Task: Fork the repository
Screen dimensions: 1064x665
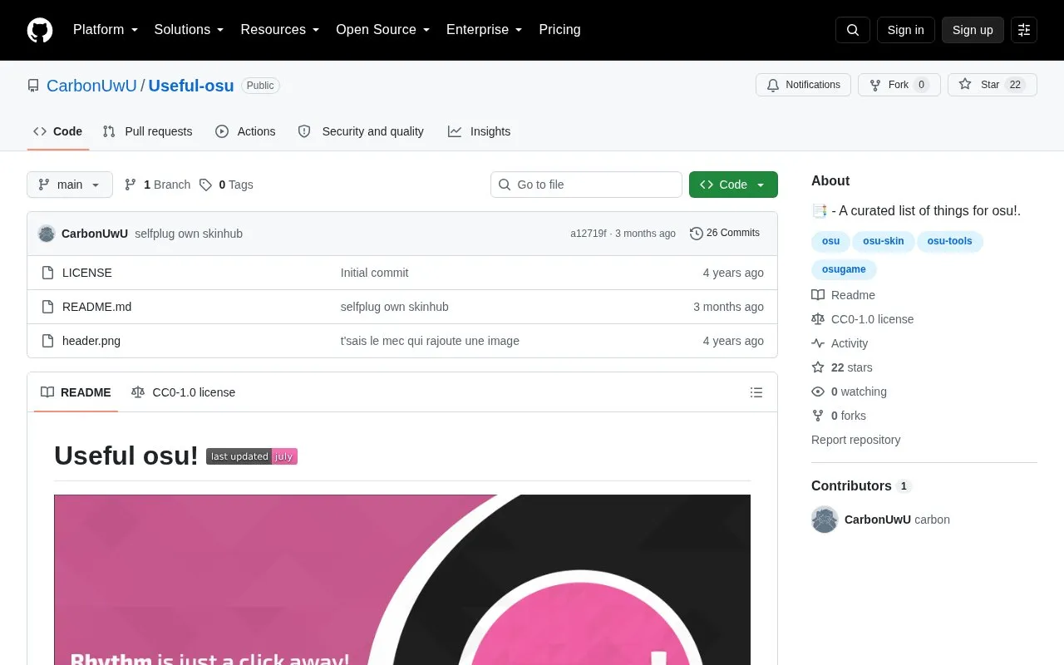Action: coord(899,85)
